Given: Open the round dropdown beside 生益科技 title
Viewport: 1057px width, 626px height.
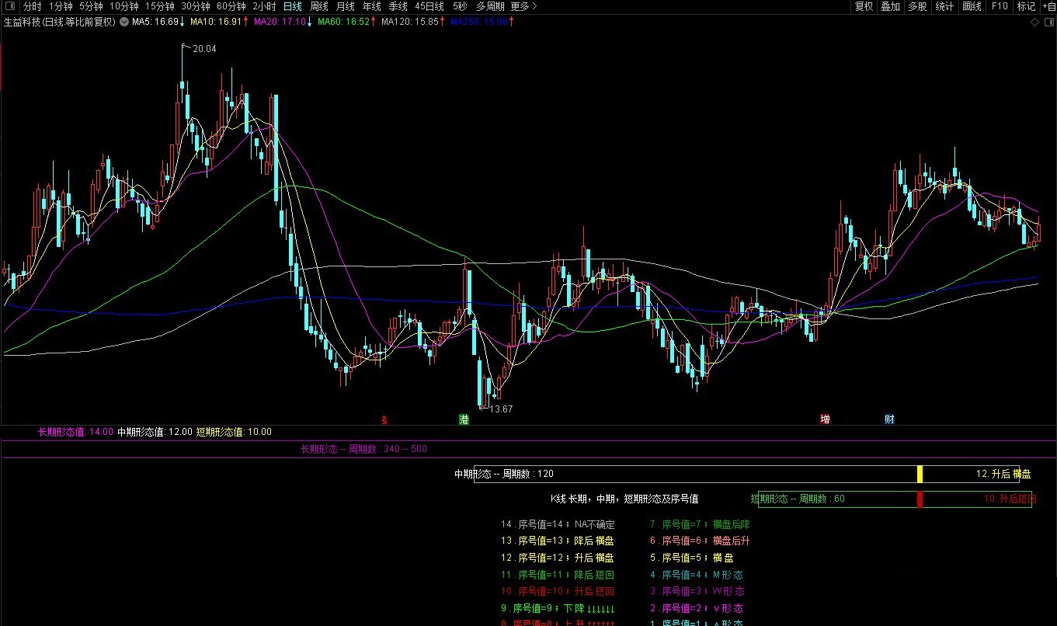Looking at the screenshot, I should point(124,22).
